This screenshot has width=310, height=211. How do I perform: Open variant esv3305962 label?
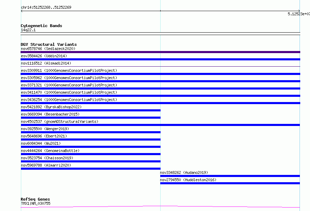pyautogui.click(x=69, y=78)
